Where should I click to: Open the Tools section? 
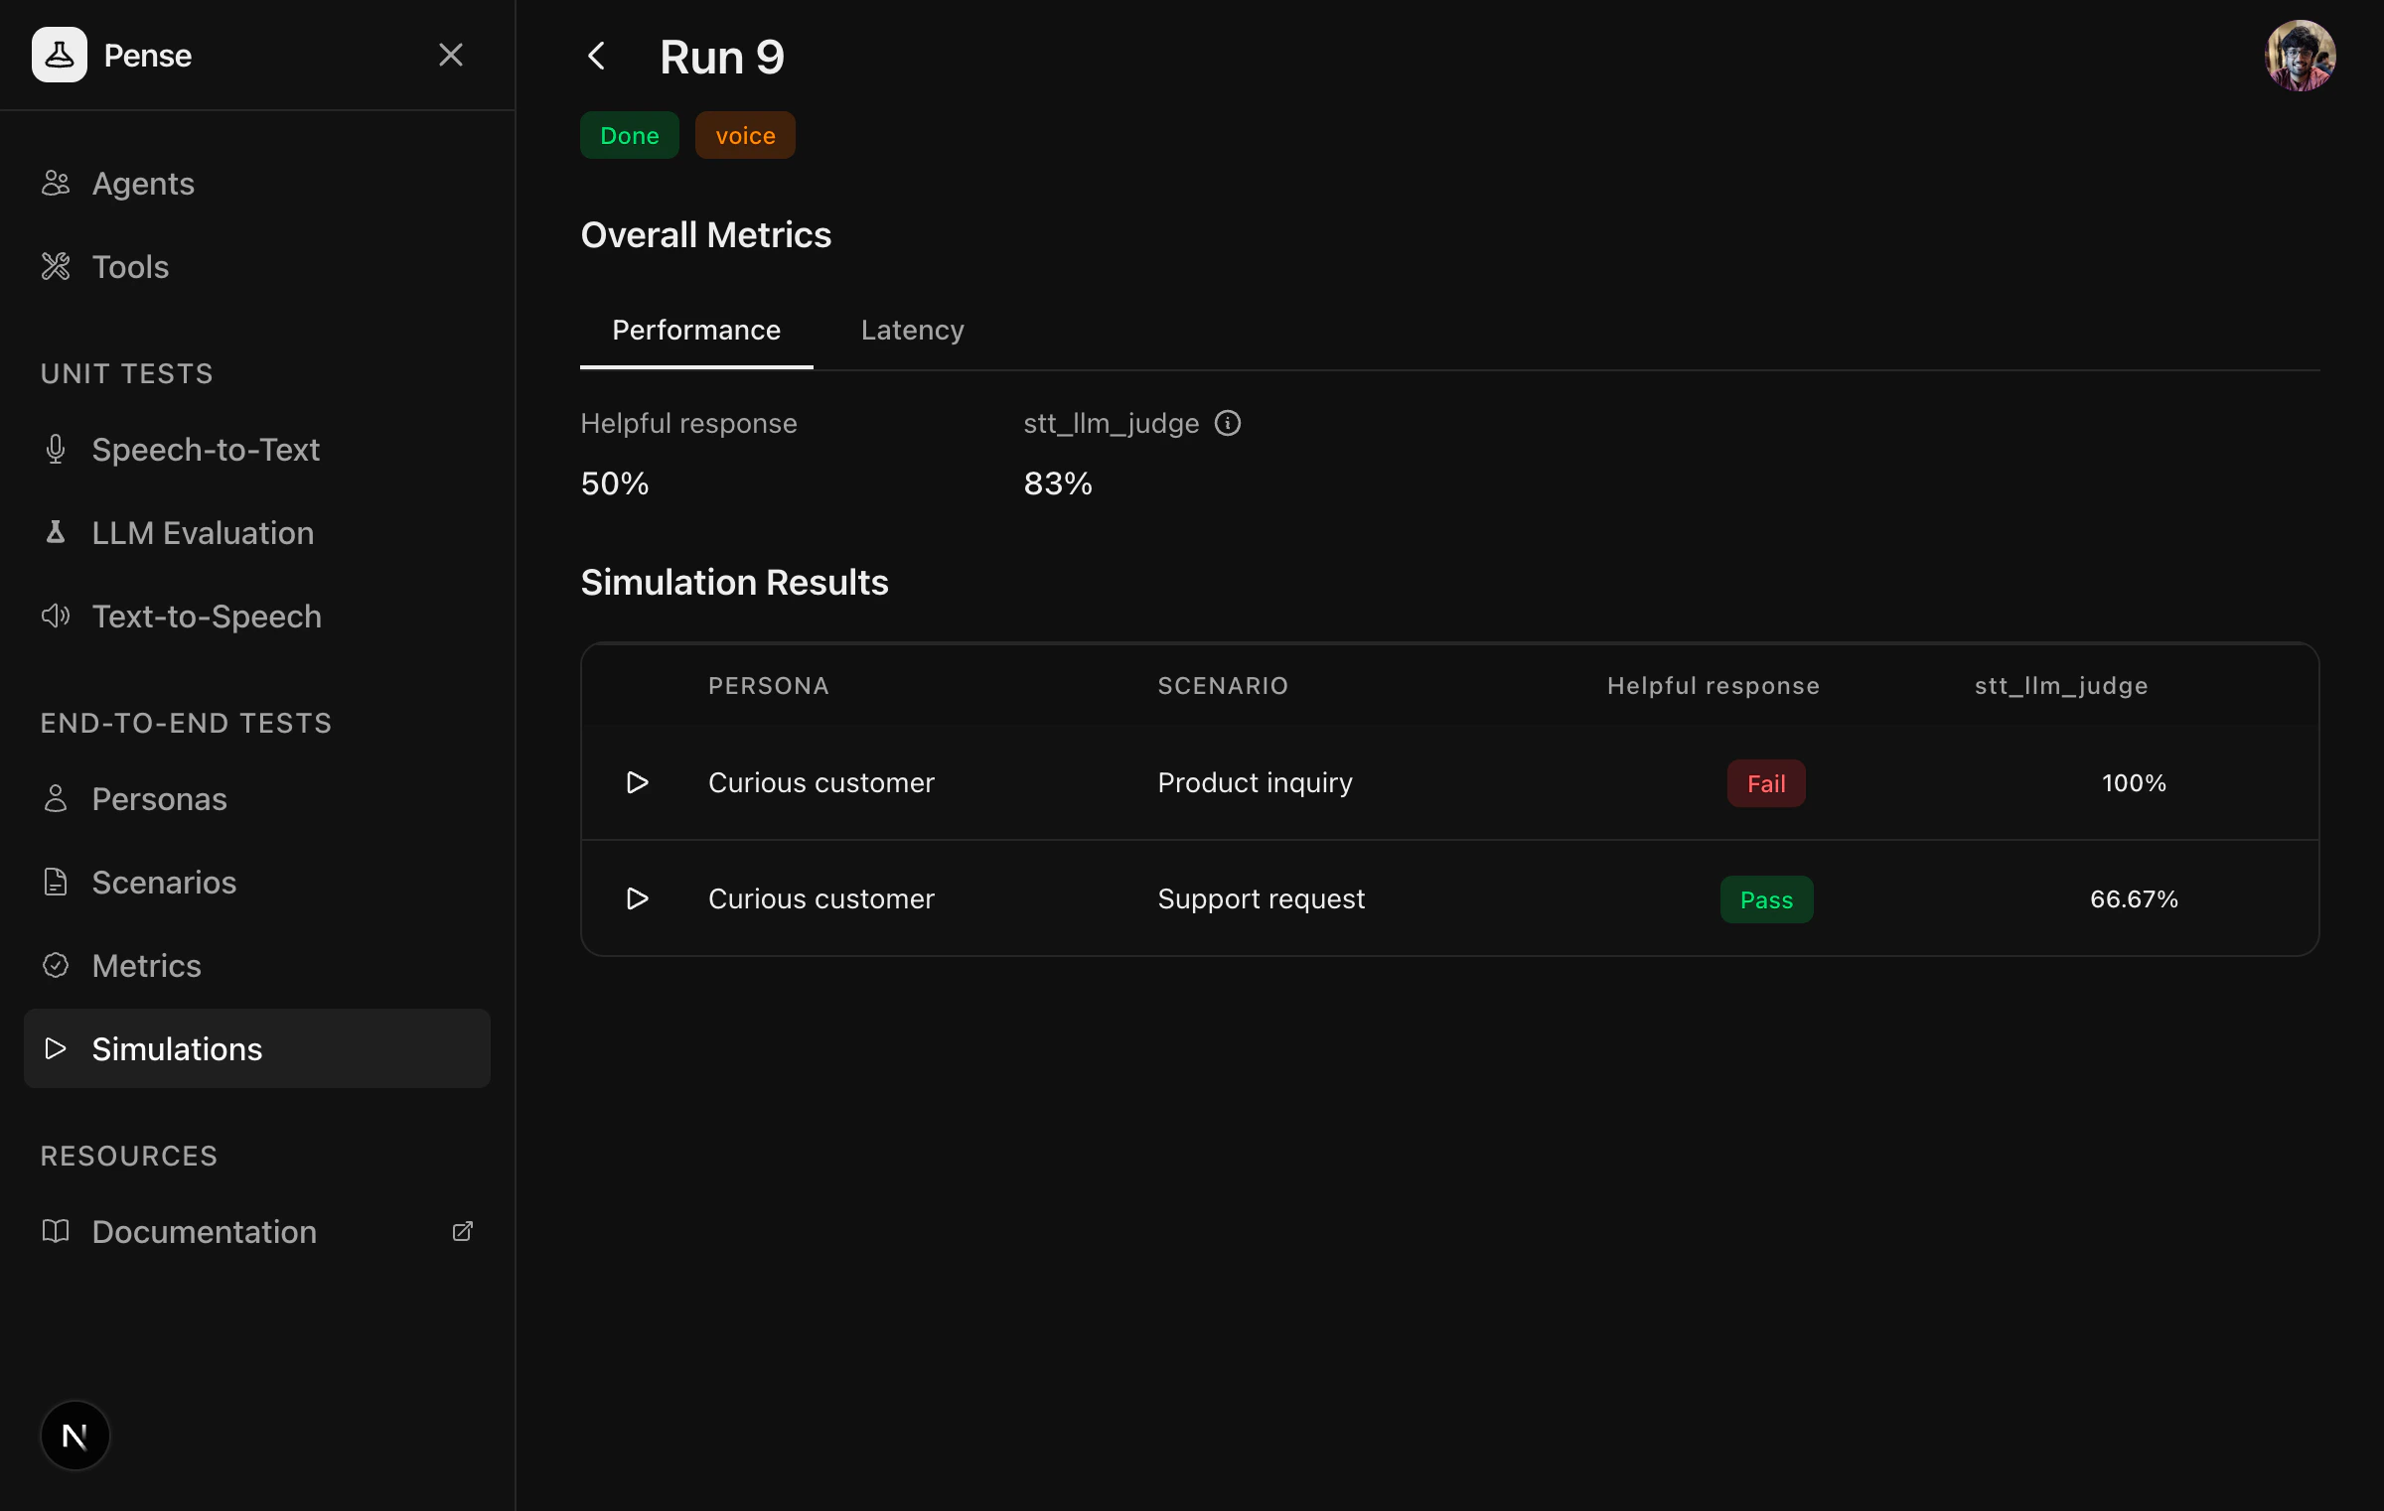130,267
